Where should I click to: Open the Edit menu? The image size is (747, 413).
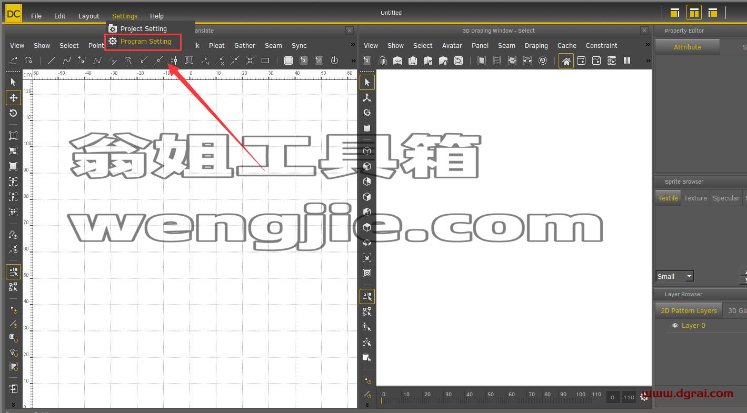pyautogui.click(x=60, y=16)
